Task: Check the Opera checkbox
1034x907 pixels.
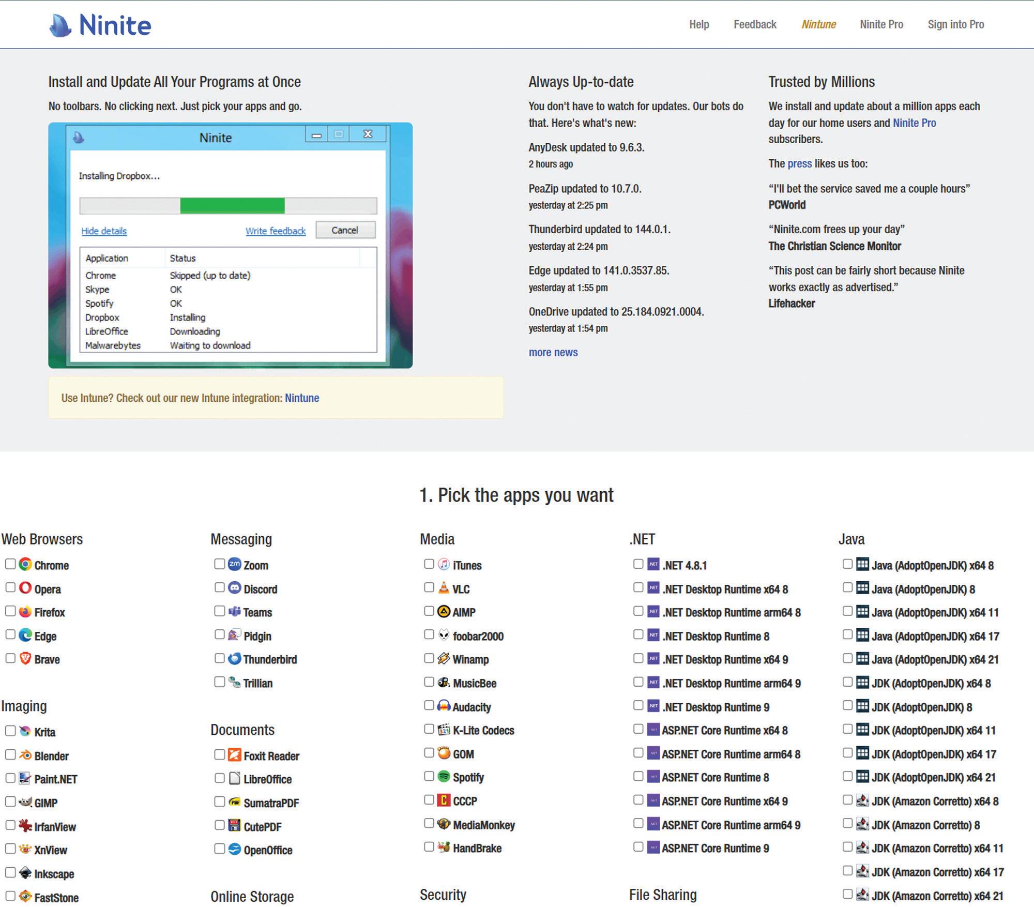Action: 10,587
